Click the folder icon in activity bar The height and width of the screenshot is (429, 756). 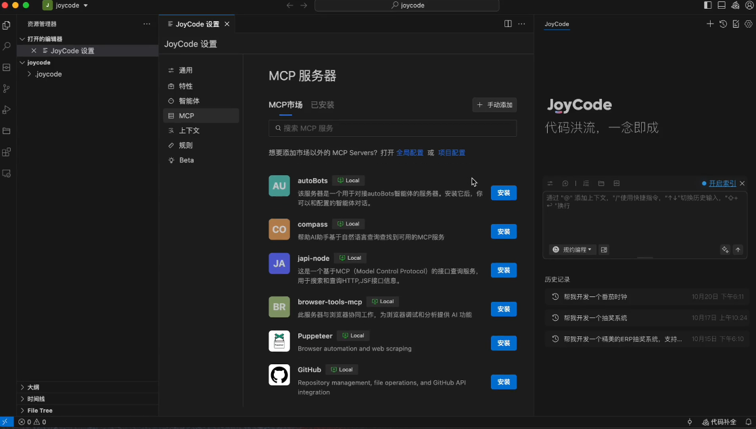pos(7,131)
